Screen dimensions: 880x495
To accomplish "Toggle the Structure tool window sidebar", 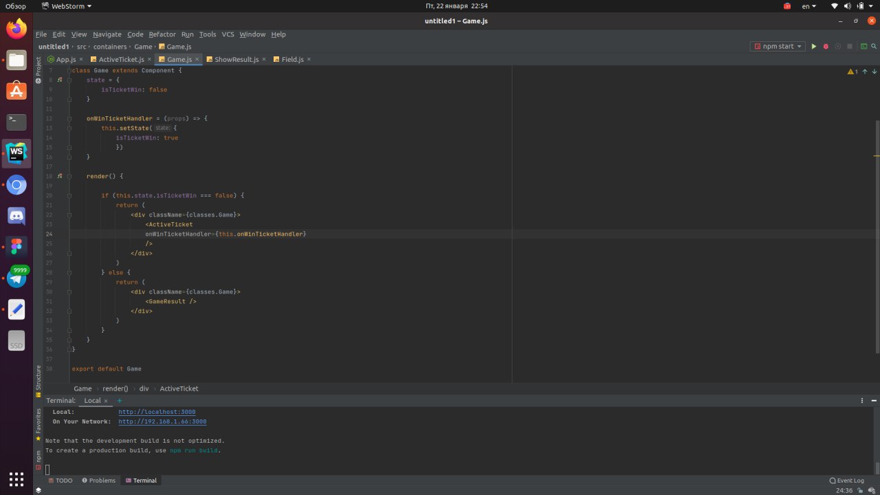I will pyautogui.click(x=38, y=381).
